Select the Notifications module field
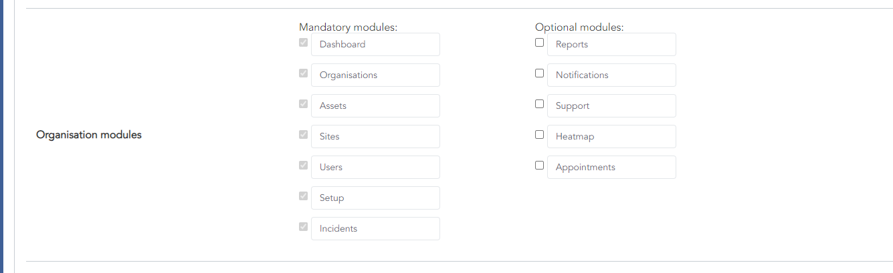Image resolution: width=893 pixels, height=273 pixels. pyautogui.click(x=611, y=75)
